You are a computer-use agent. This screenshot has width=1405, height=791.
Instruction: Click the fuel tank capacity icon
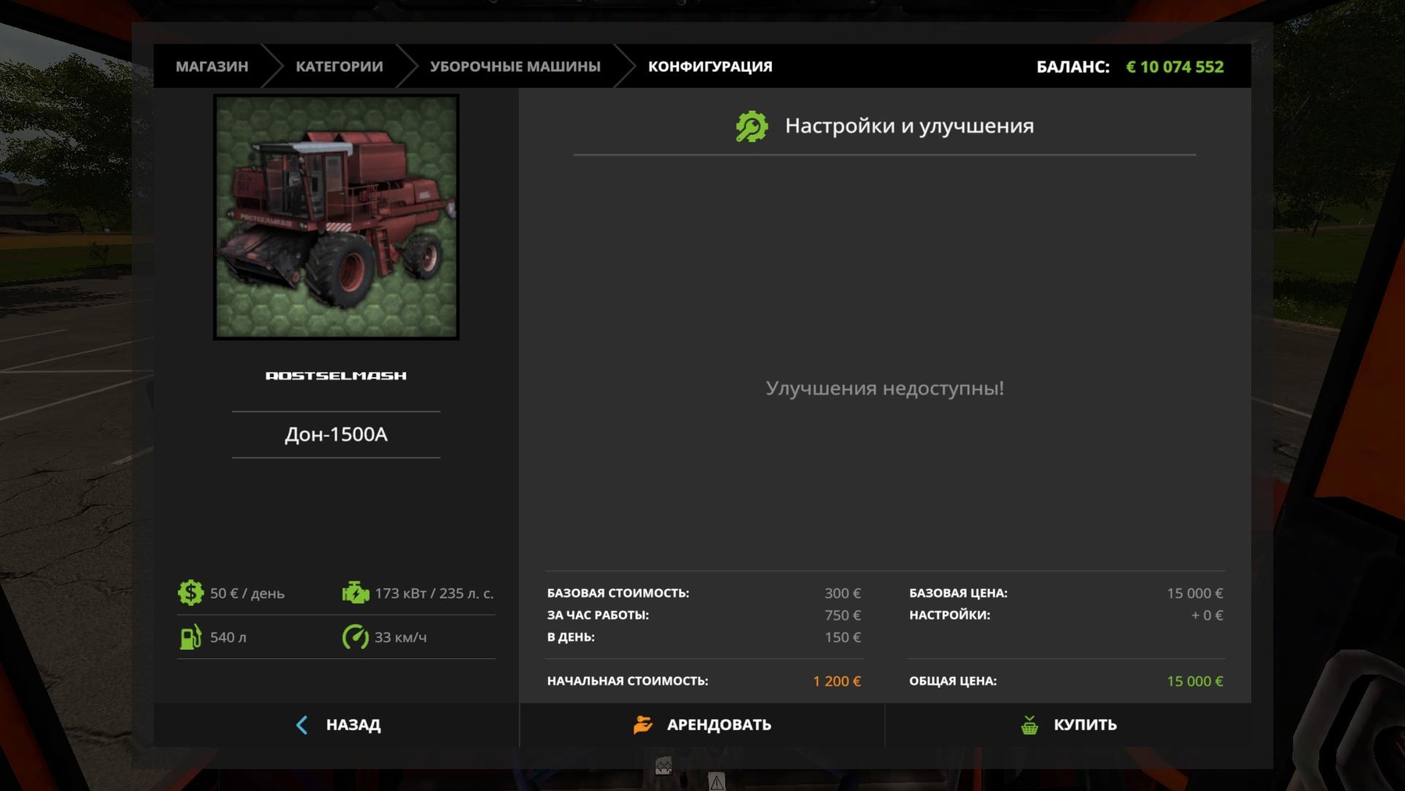[x=190, y=637]
